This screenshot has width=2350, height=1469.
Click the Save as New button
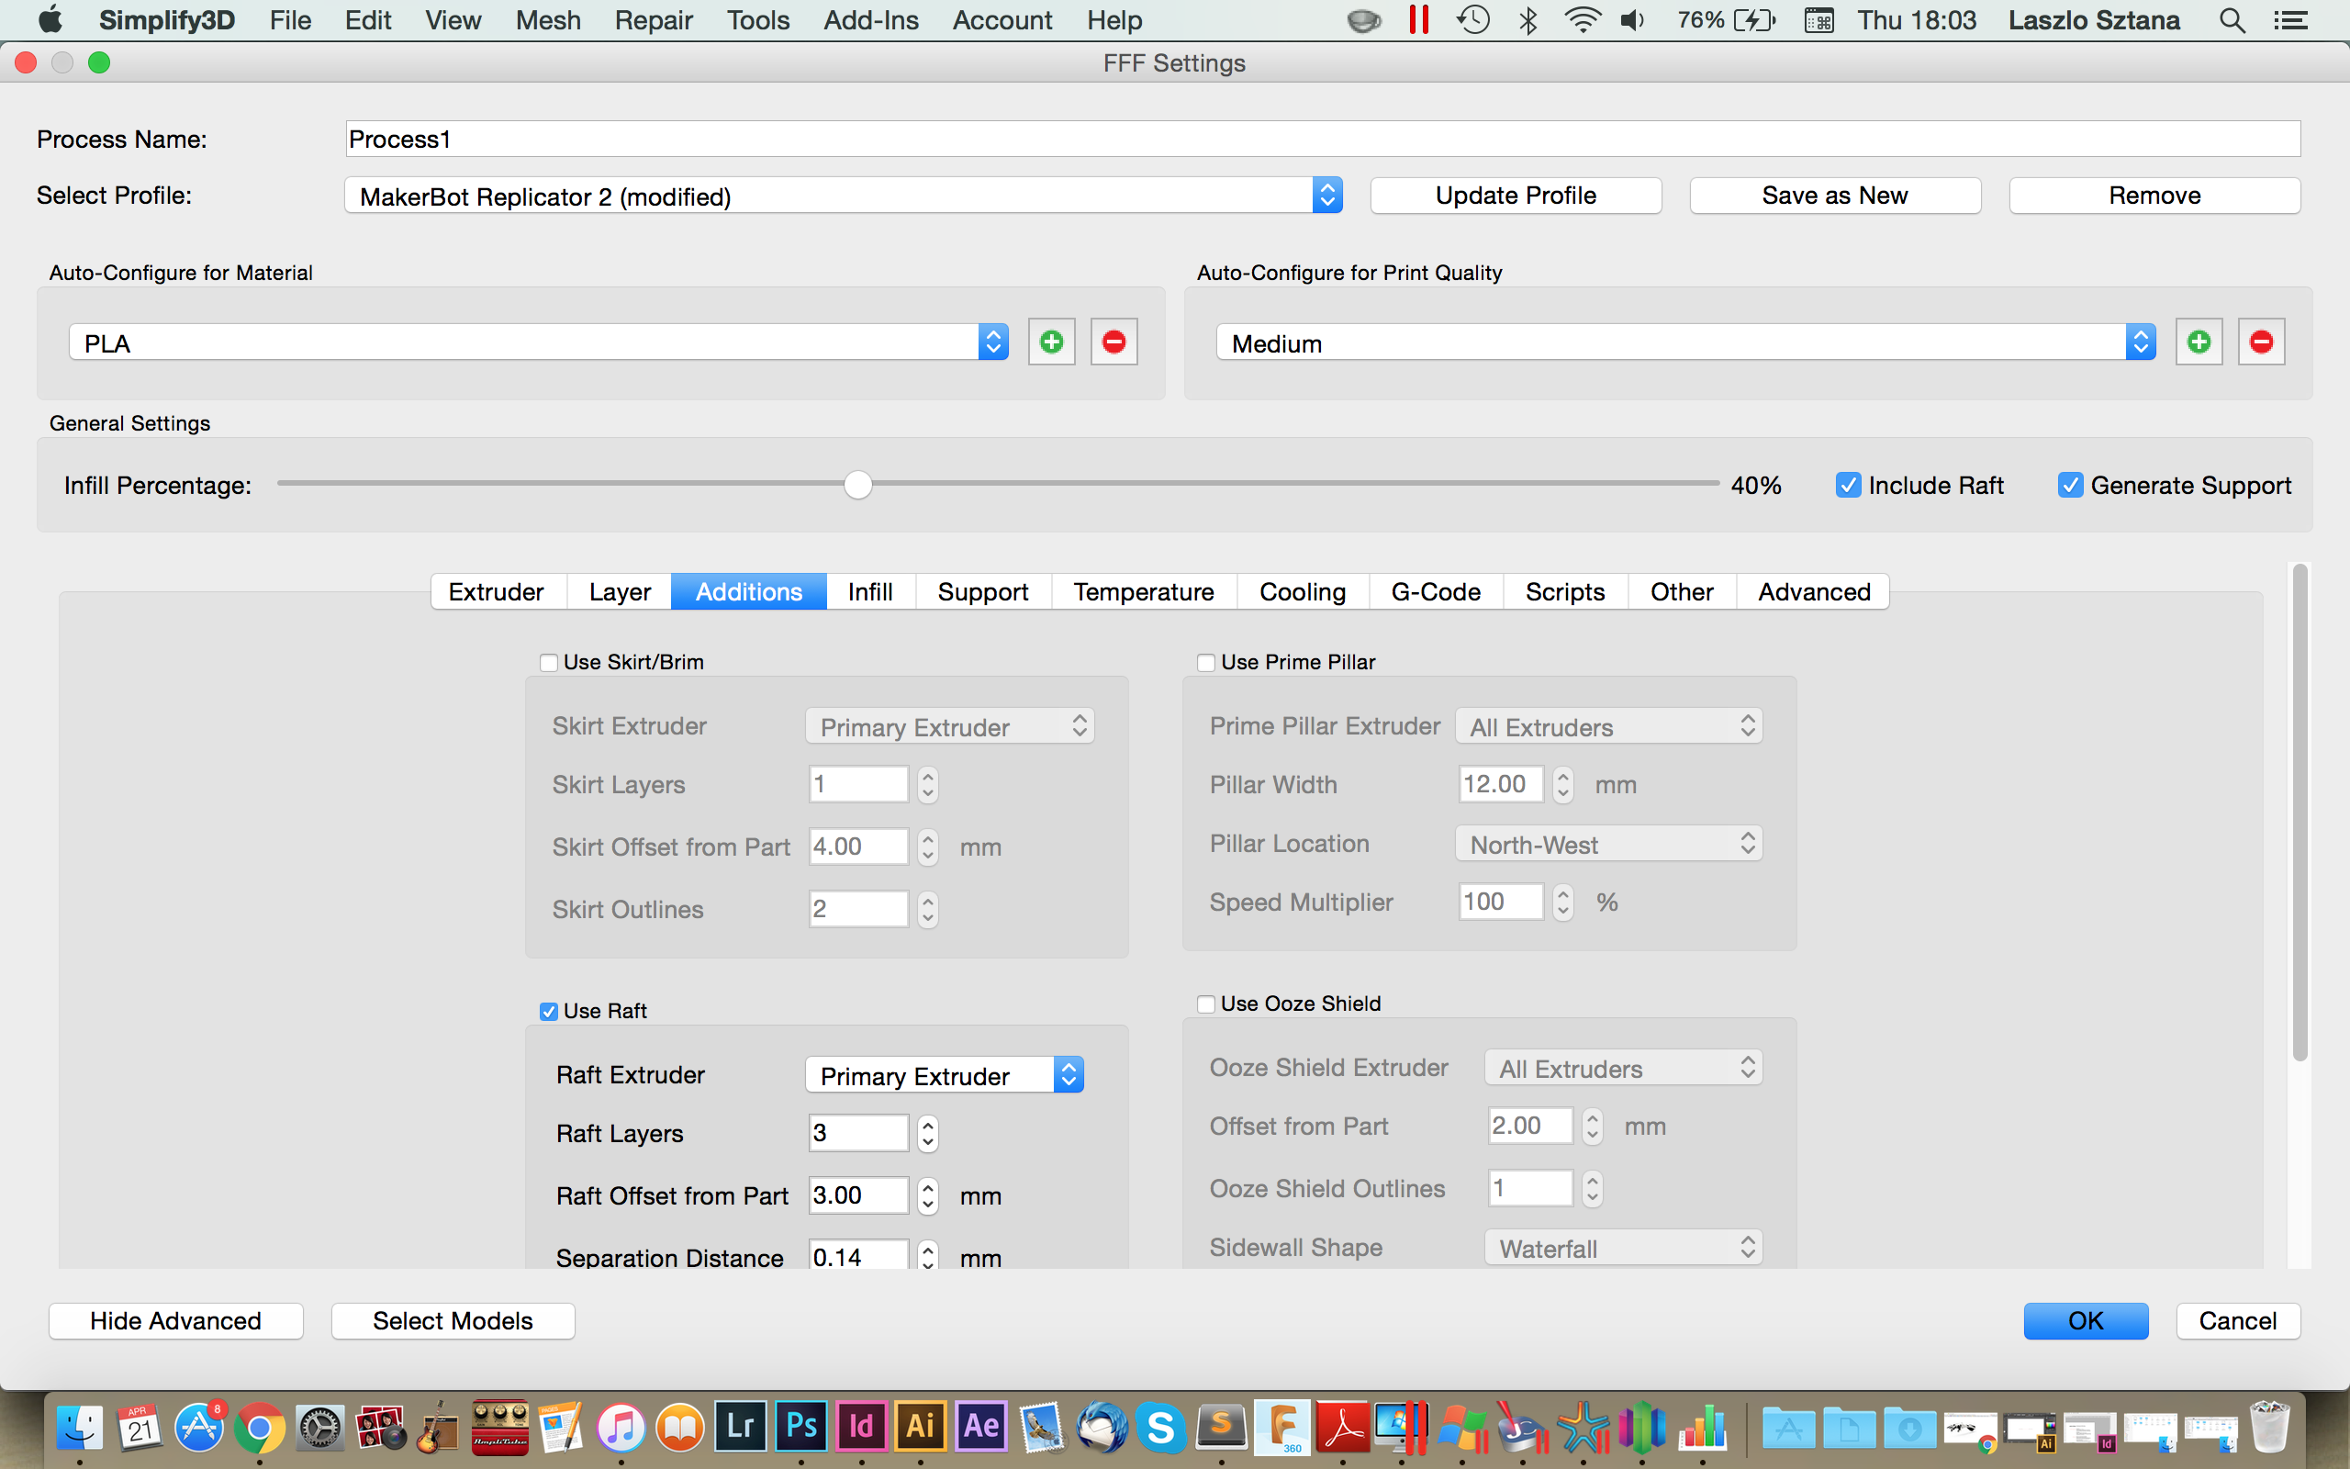tap(1834, 196)
